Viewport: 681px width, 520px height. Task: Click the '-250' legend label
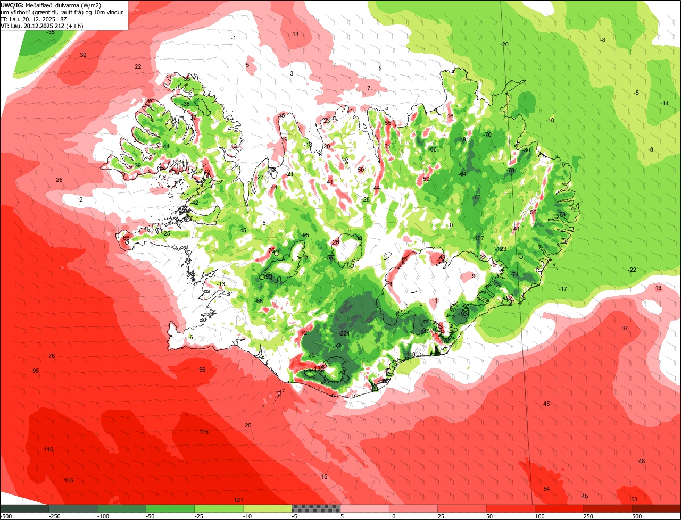tap(54, 516)
